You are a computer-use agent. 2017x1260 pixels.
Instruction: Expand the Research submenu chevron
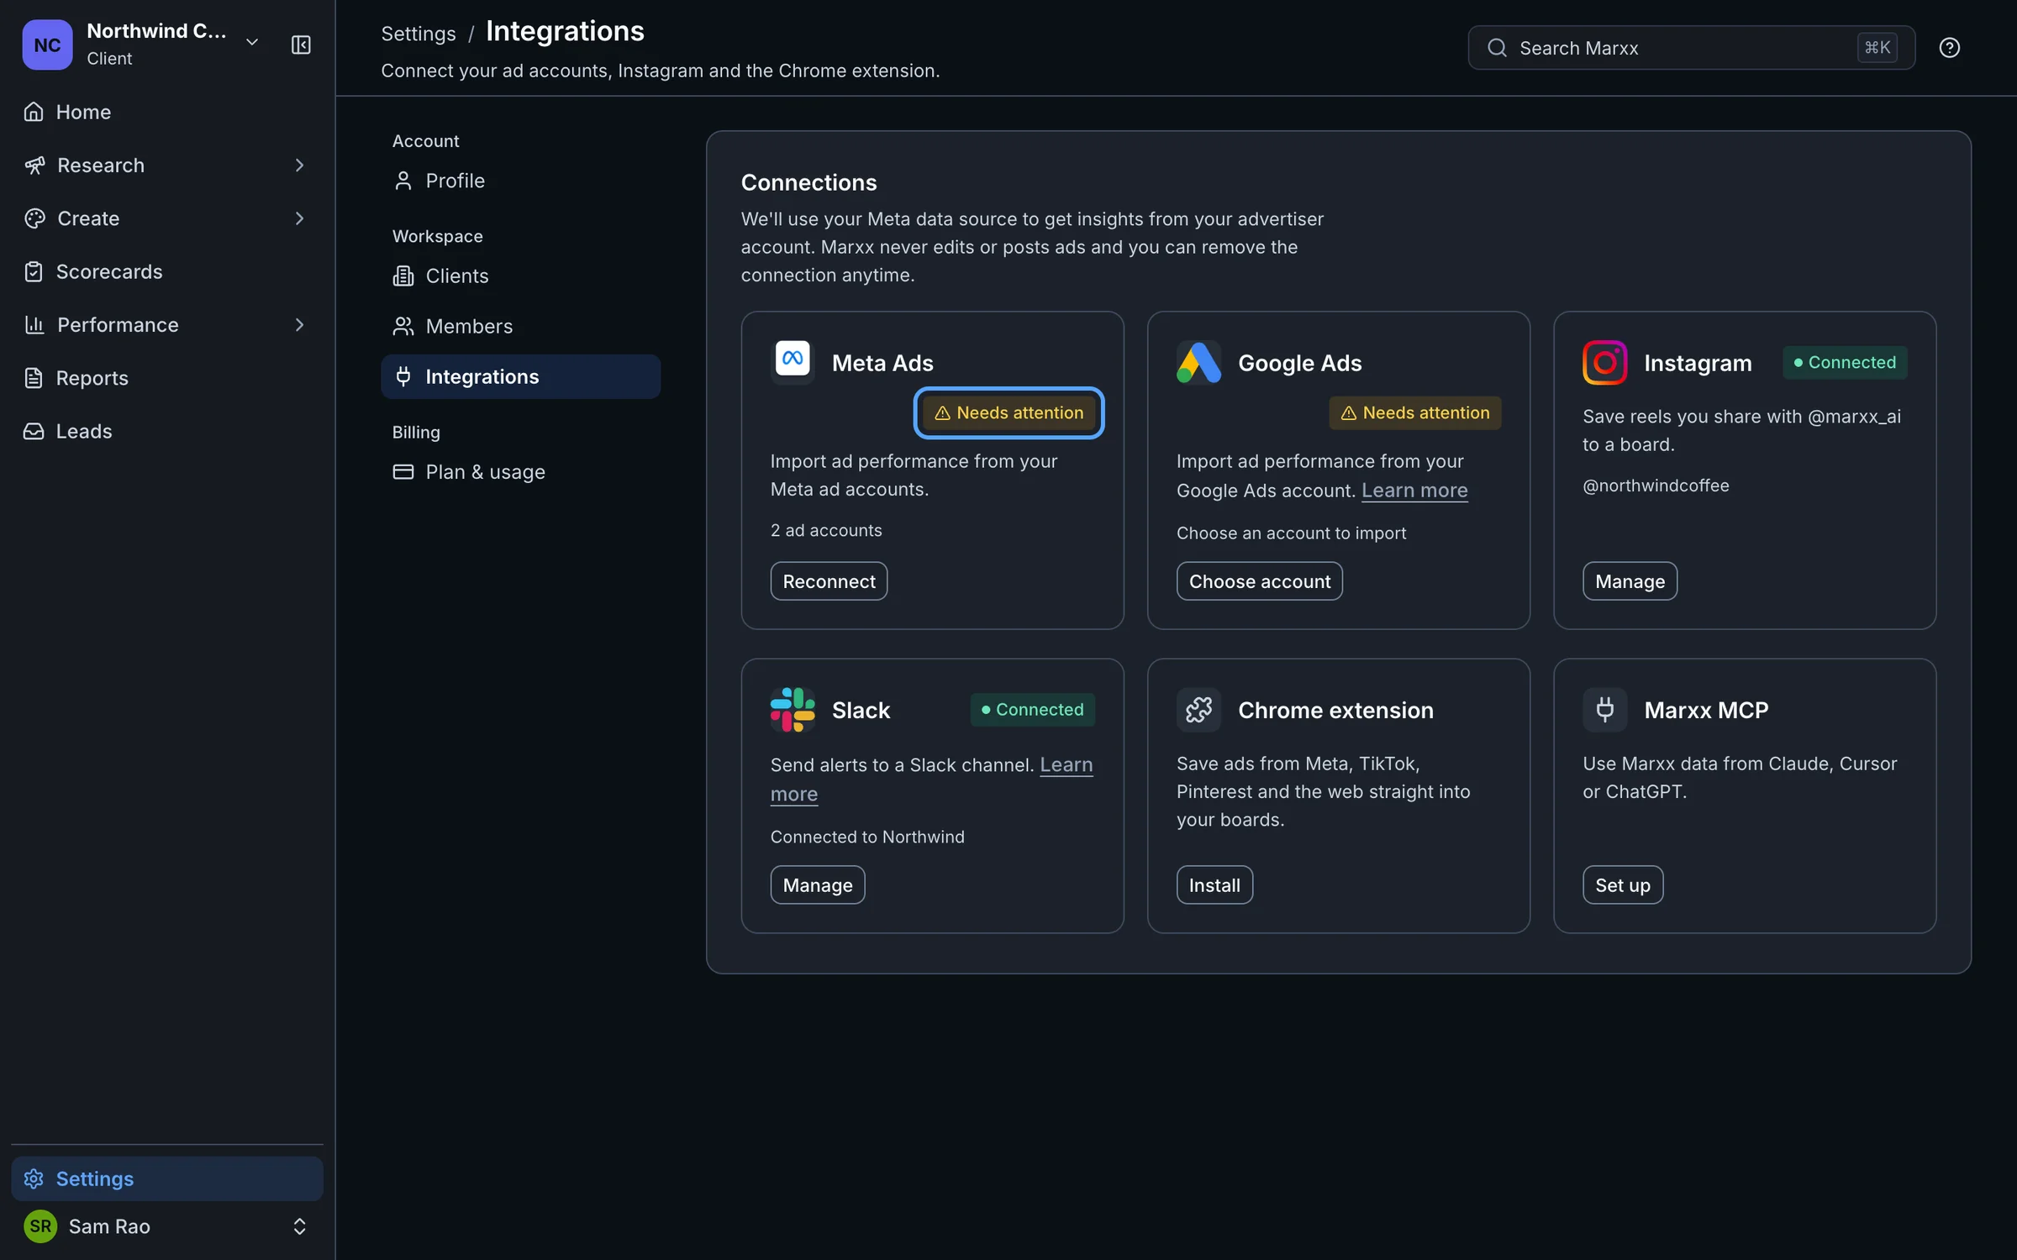click(299, 165)
